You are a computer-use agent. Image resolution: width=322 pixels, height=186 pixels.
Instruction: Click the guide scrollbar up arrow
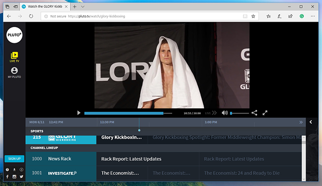[304, 137]
